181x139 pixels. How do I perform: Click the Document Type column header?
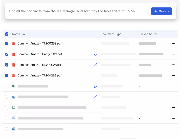coord(111,34)
